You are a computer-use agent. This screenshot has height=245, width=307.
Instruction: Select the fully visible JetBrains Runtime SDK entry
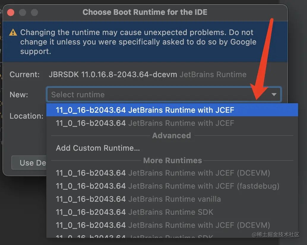click(172, 212)
